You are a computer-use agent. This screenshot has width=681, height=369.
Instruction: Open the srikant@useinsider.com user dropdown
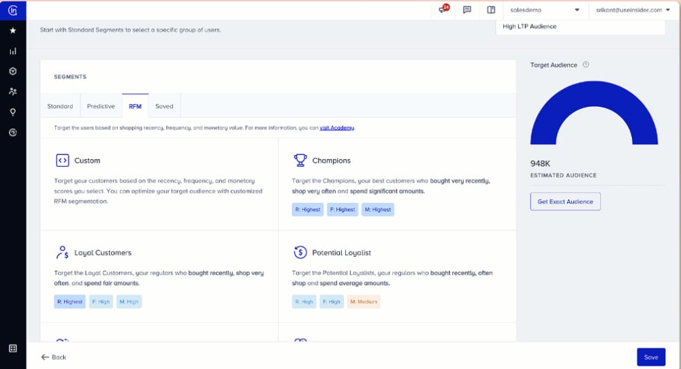tap(633, 10)
